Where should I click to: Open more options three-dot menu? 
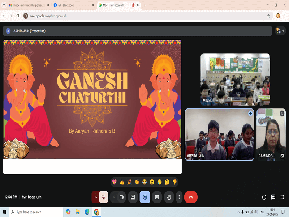179,197
